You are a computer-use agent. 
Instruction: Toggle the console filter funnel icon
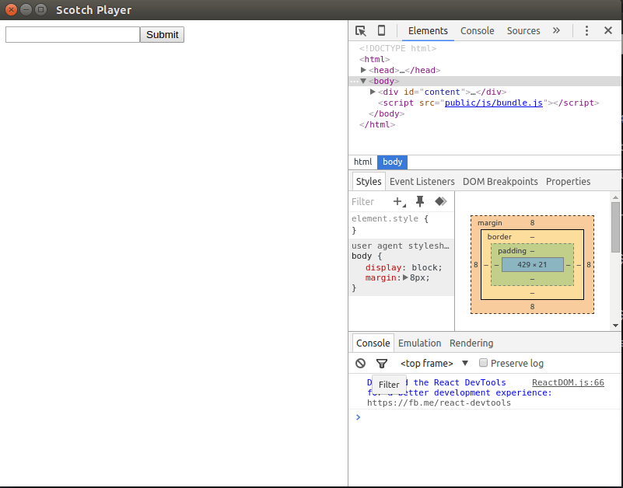point(381,364)
